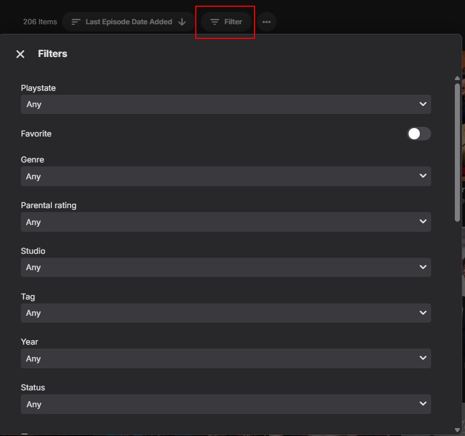This screenshot has height=436, width=465.
Task: Open the Status dropdown
Action: click(x=226, y=404)
